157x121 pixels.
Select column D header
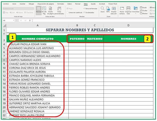(129, 25)
